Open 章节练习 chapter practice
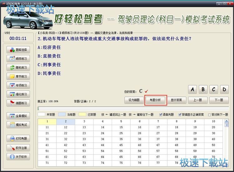234x172 pixels. 18,76
